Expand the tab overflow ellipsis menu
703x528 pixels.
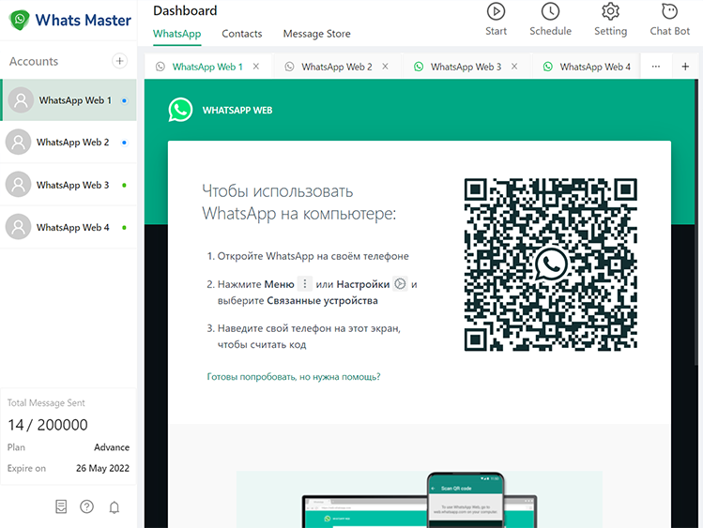[x=656, y=67]
